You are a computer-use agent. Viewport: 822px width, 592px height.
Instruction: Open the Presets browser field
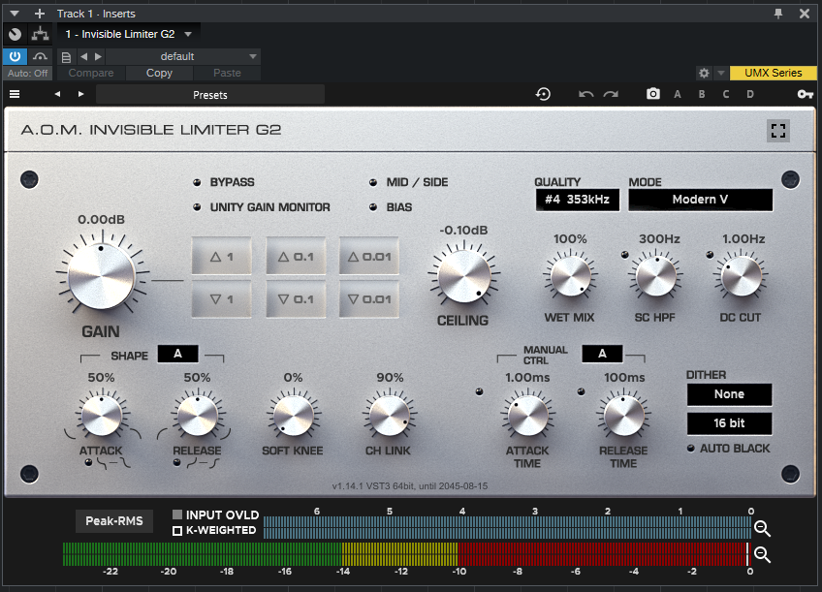coord(210,94)
